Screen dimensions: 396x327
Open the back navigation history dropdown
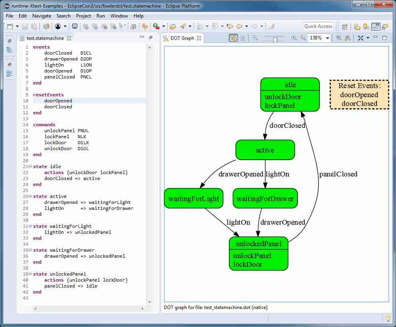[246, 26]
